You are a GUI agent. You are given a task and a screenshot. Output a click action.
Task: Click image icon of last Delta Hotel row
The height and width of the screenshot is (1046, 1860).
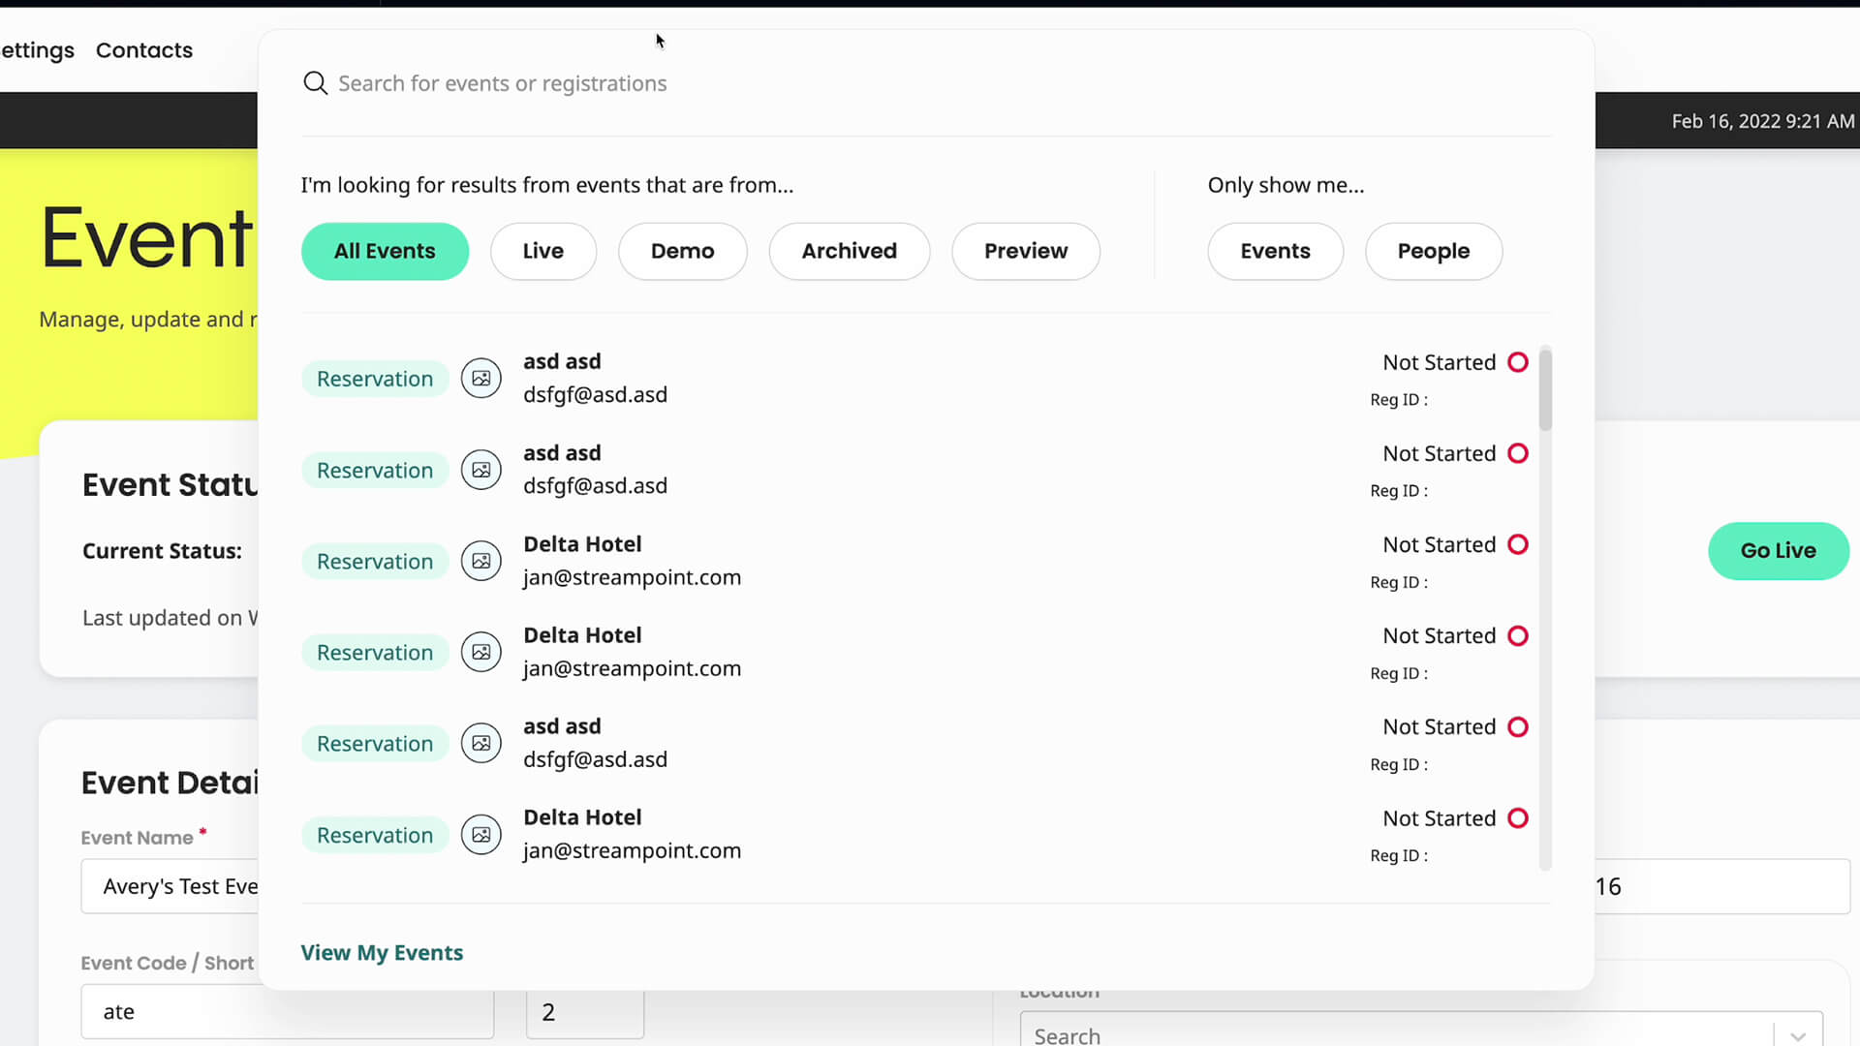pyautogui.click(x=480, y=835)
